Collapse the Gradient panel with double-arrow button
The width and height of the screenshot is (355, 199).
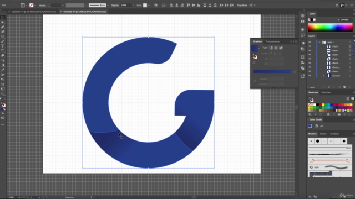point(291,41)
